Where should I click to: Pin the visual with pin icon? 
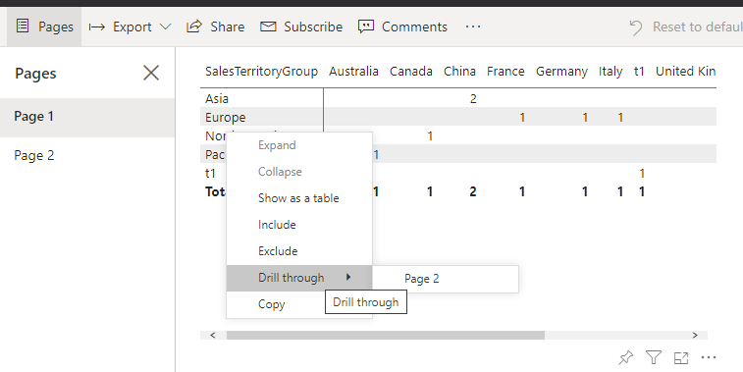click(625, 357)
